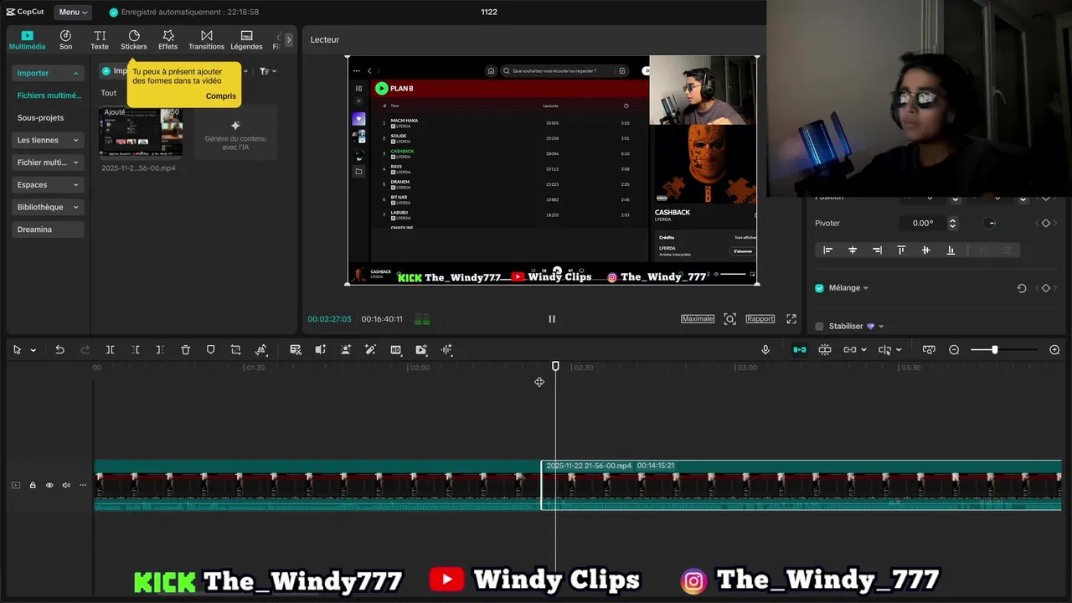
Task: Open the track more options (three dots)
Action: pyautogui.click(x=83, y=485)
